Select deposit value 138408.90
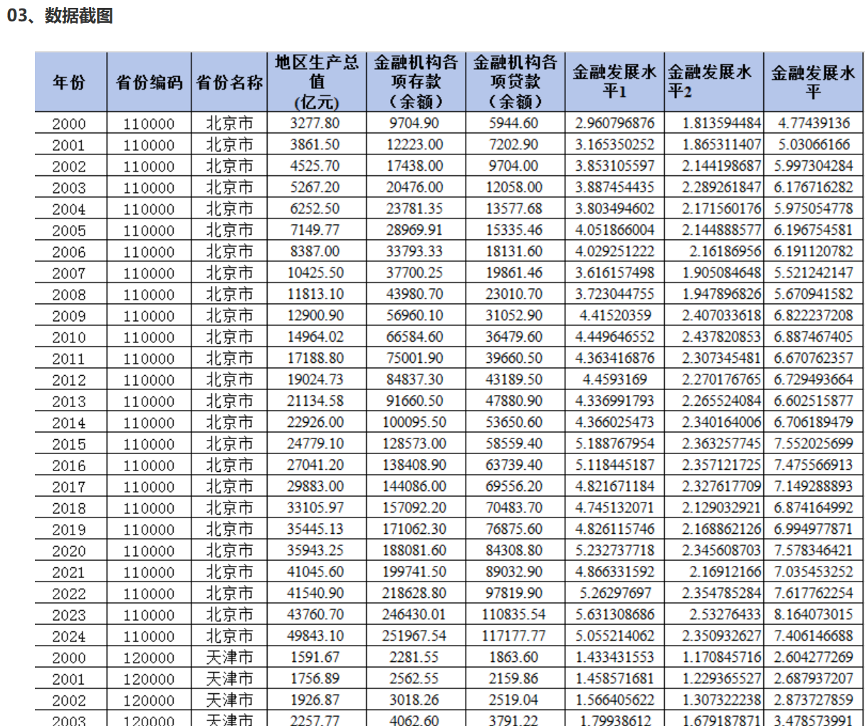 coord(414,465)
